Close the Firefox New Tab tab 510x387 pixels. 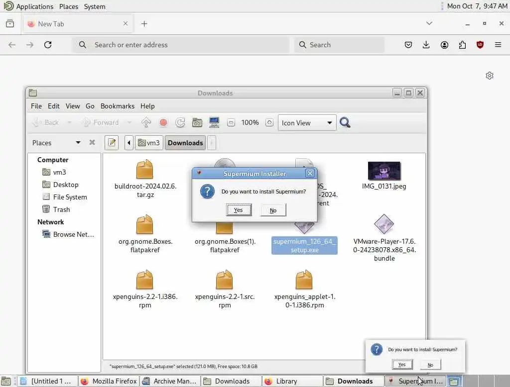(x=126, y=23)
